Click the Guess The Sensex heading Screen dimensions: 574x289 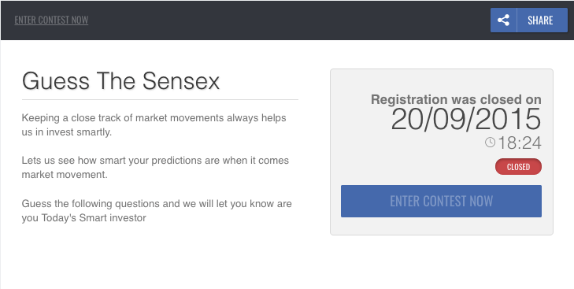click(120, 80)
